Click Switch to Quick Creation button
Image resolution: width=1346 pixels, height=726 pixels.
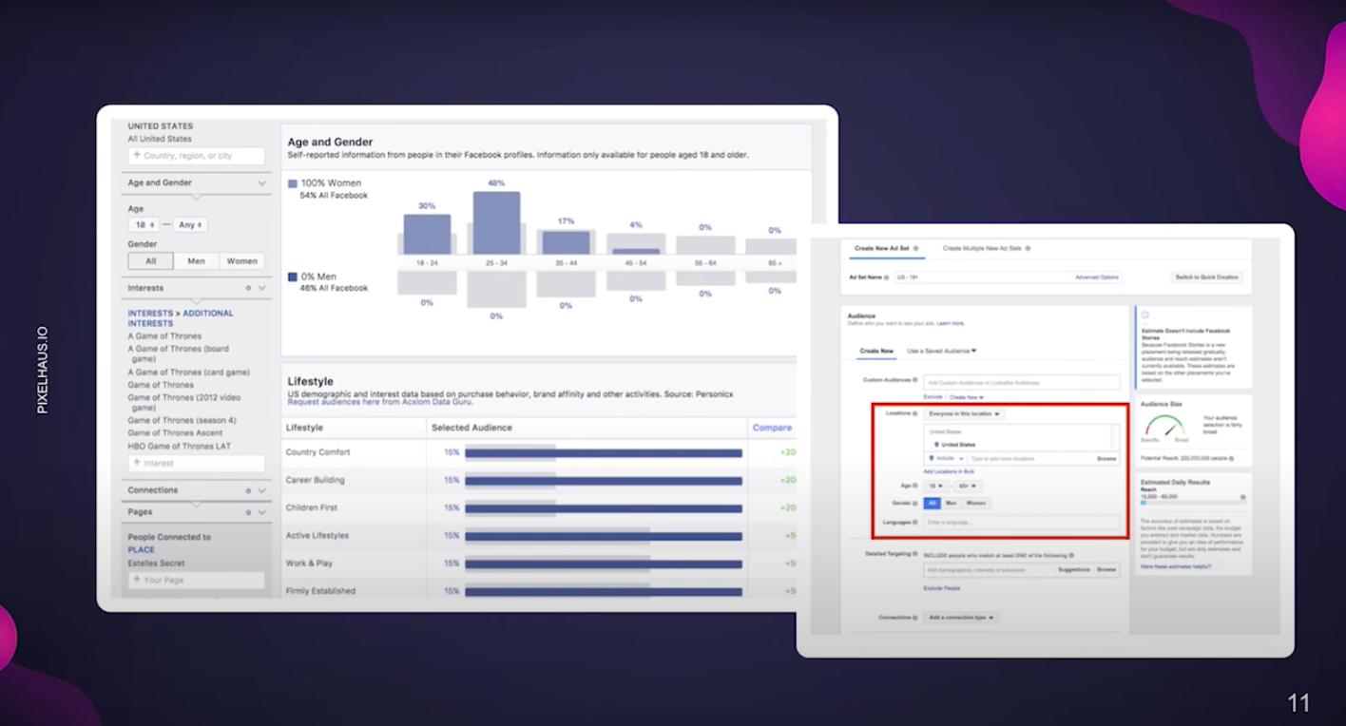click(x=1206, y=277)
